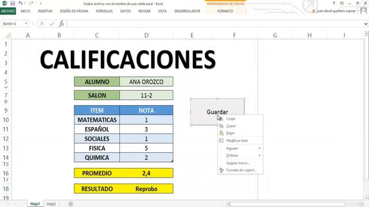The image size is (369, 207).
Task: Click the Name Box field showing Botón 5
Action: 13,24
